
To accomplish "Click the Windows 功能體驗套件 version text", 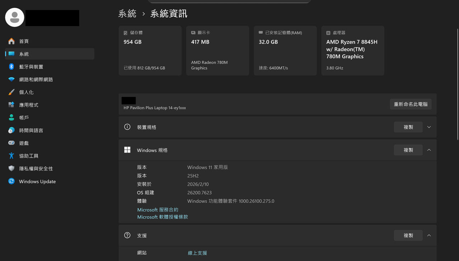I will point(231,201).
